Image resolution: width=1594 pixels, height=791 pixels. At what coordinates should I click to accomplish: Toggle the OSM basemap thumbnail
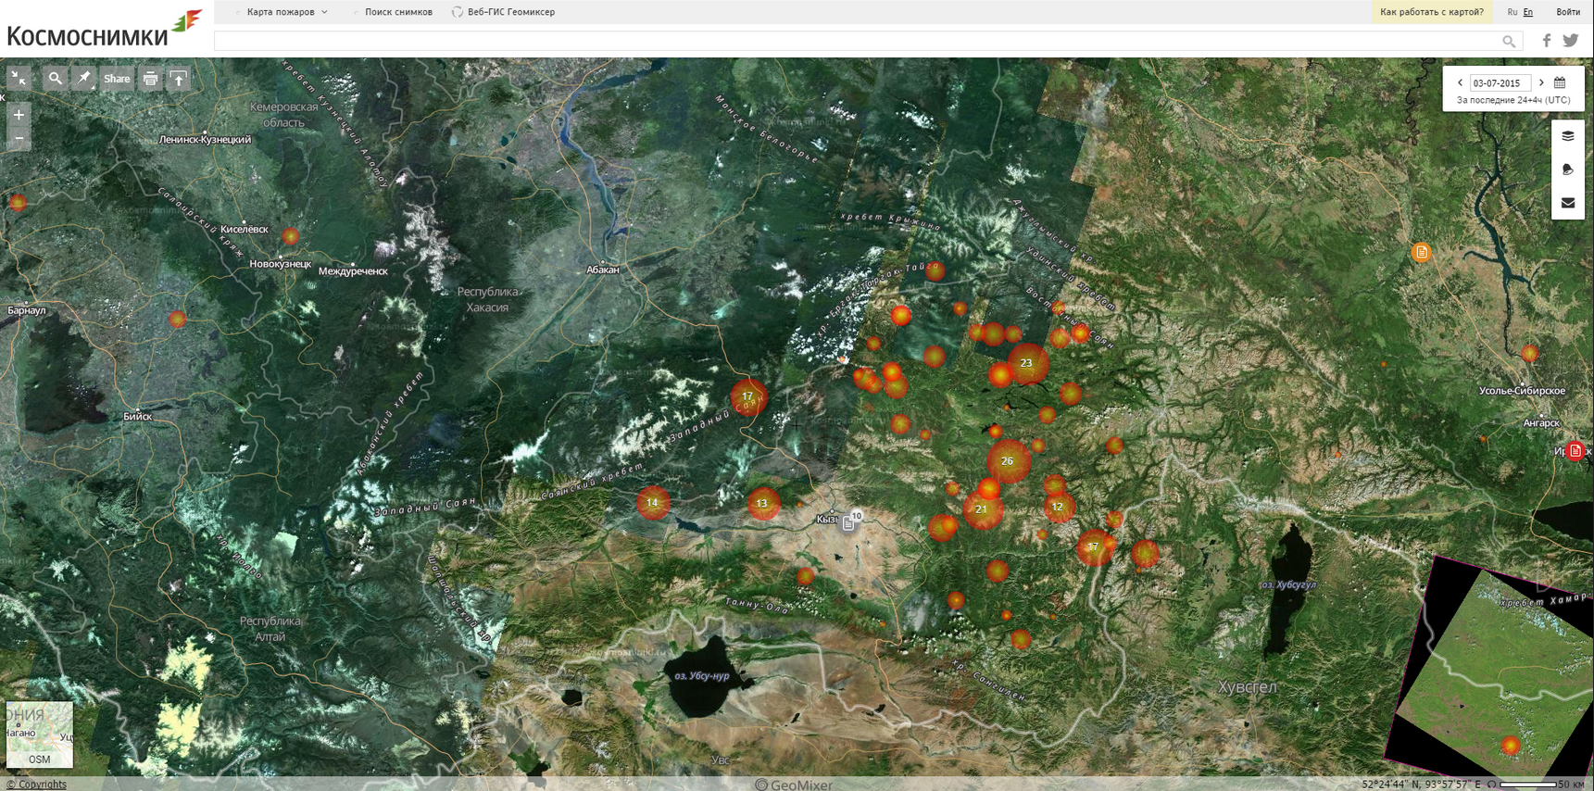pos(39,734)
